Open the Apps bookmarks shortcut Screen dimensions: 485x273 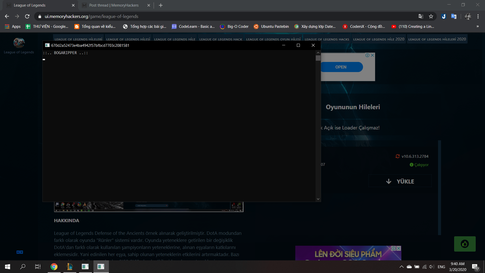pyautogui.click(x=13, y=27)
